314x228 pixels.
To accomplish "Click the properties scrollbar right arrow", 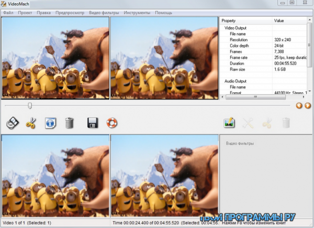I will coord(304,97).
